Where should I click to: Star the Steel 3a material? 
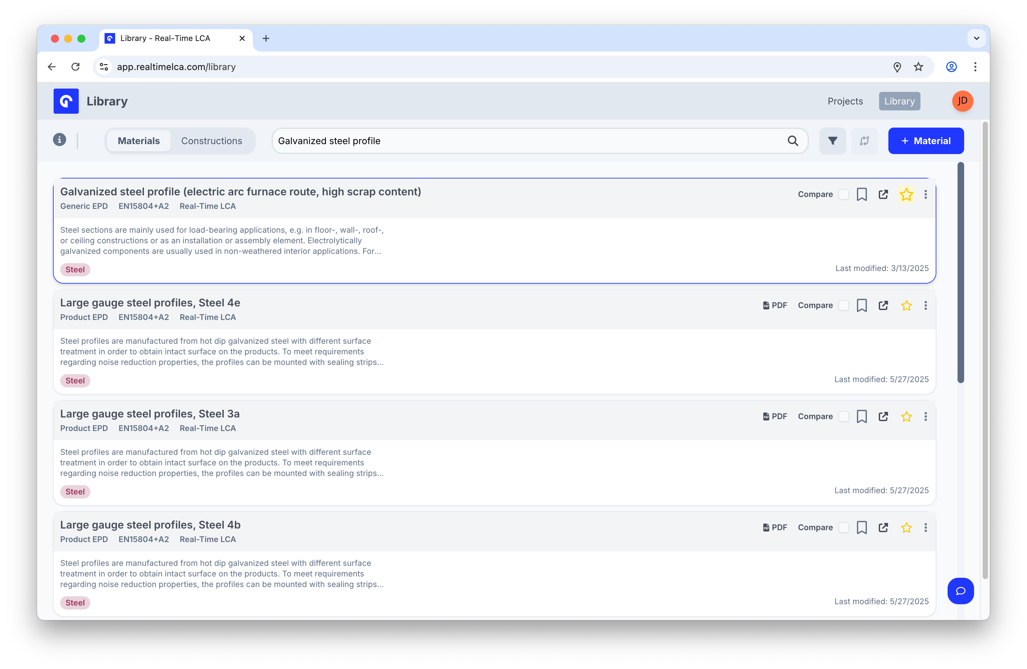906,417
